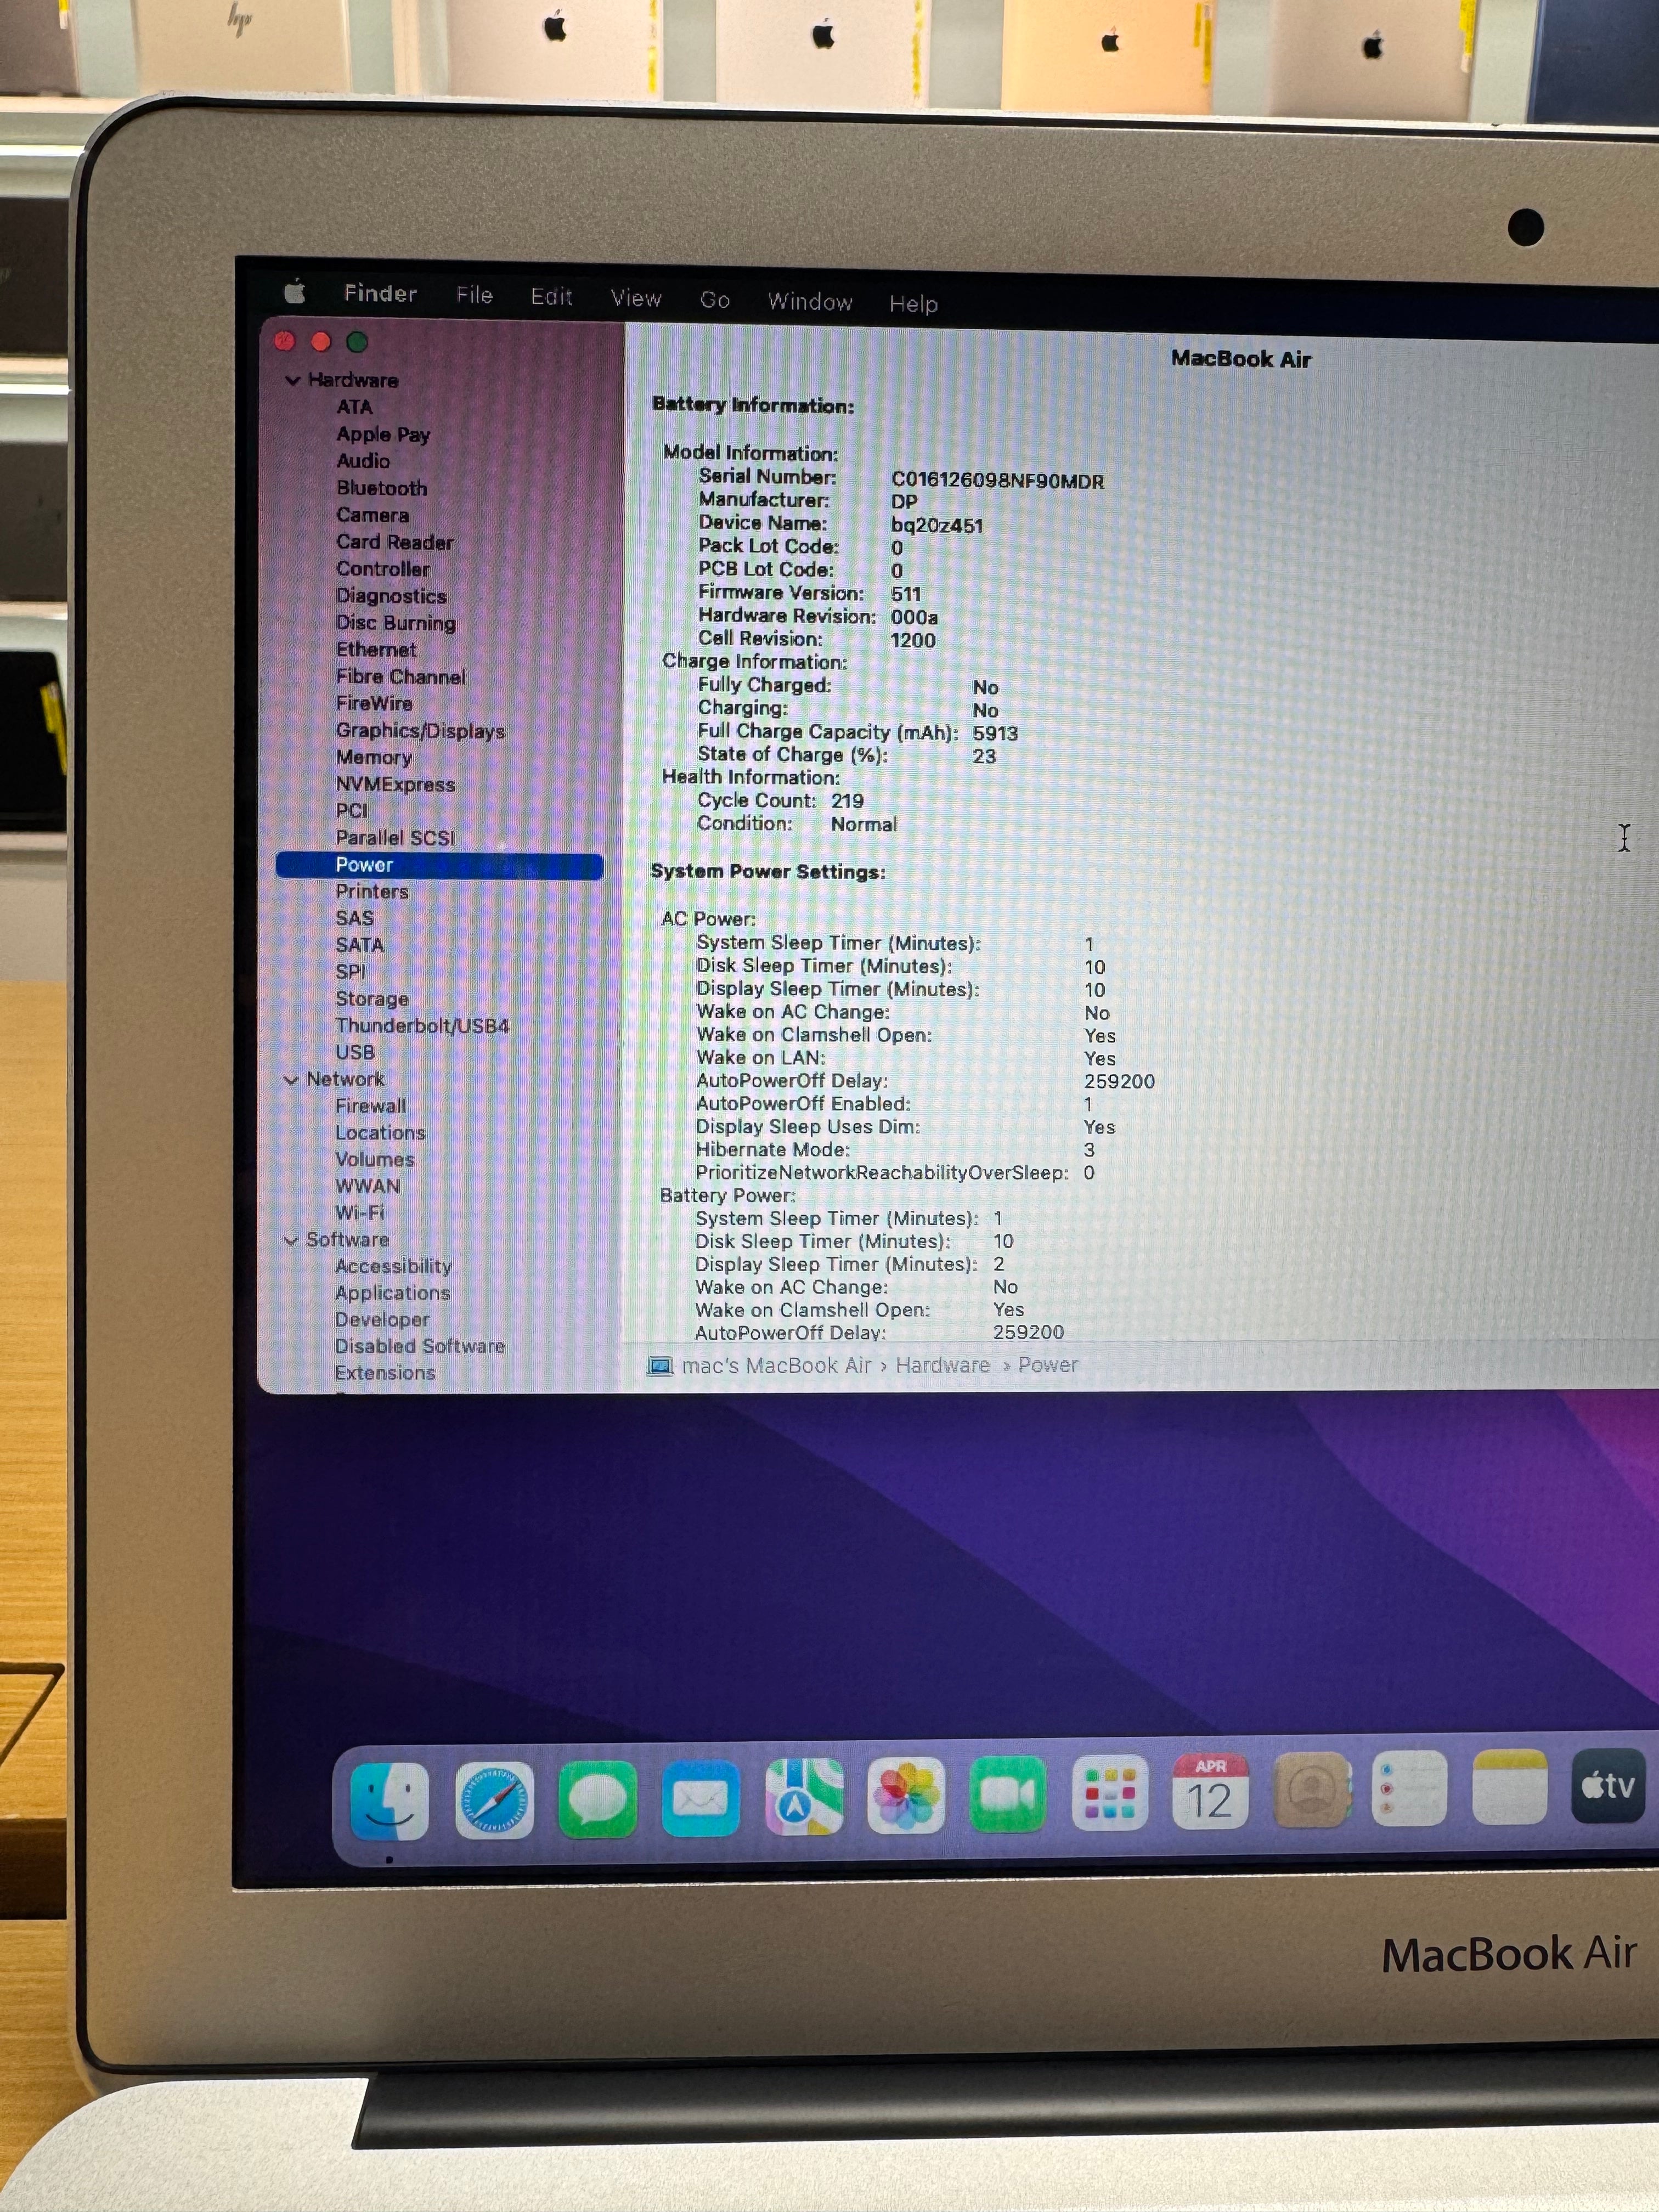This screenshot has width=1659, height=2212.
Task: Open the Apple menu
Action: (x=295, y=292)
